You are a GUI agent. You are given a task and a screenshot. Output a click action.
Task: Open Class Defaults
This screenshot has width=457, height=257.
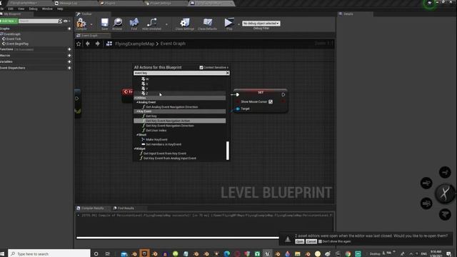[207, 24]
